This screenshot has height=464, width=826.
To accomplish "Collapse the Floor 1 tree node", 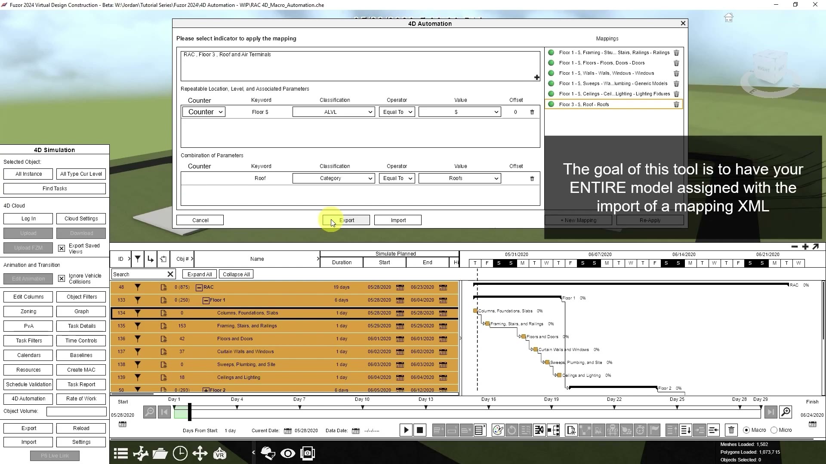I will pyautogui.click(x=206, y=300).
